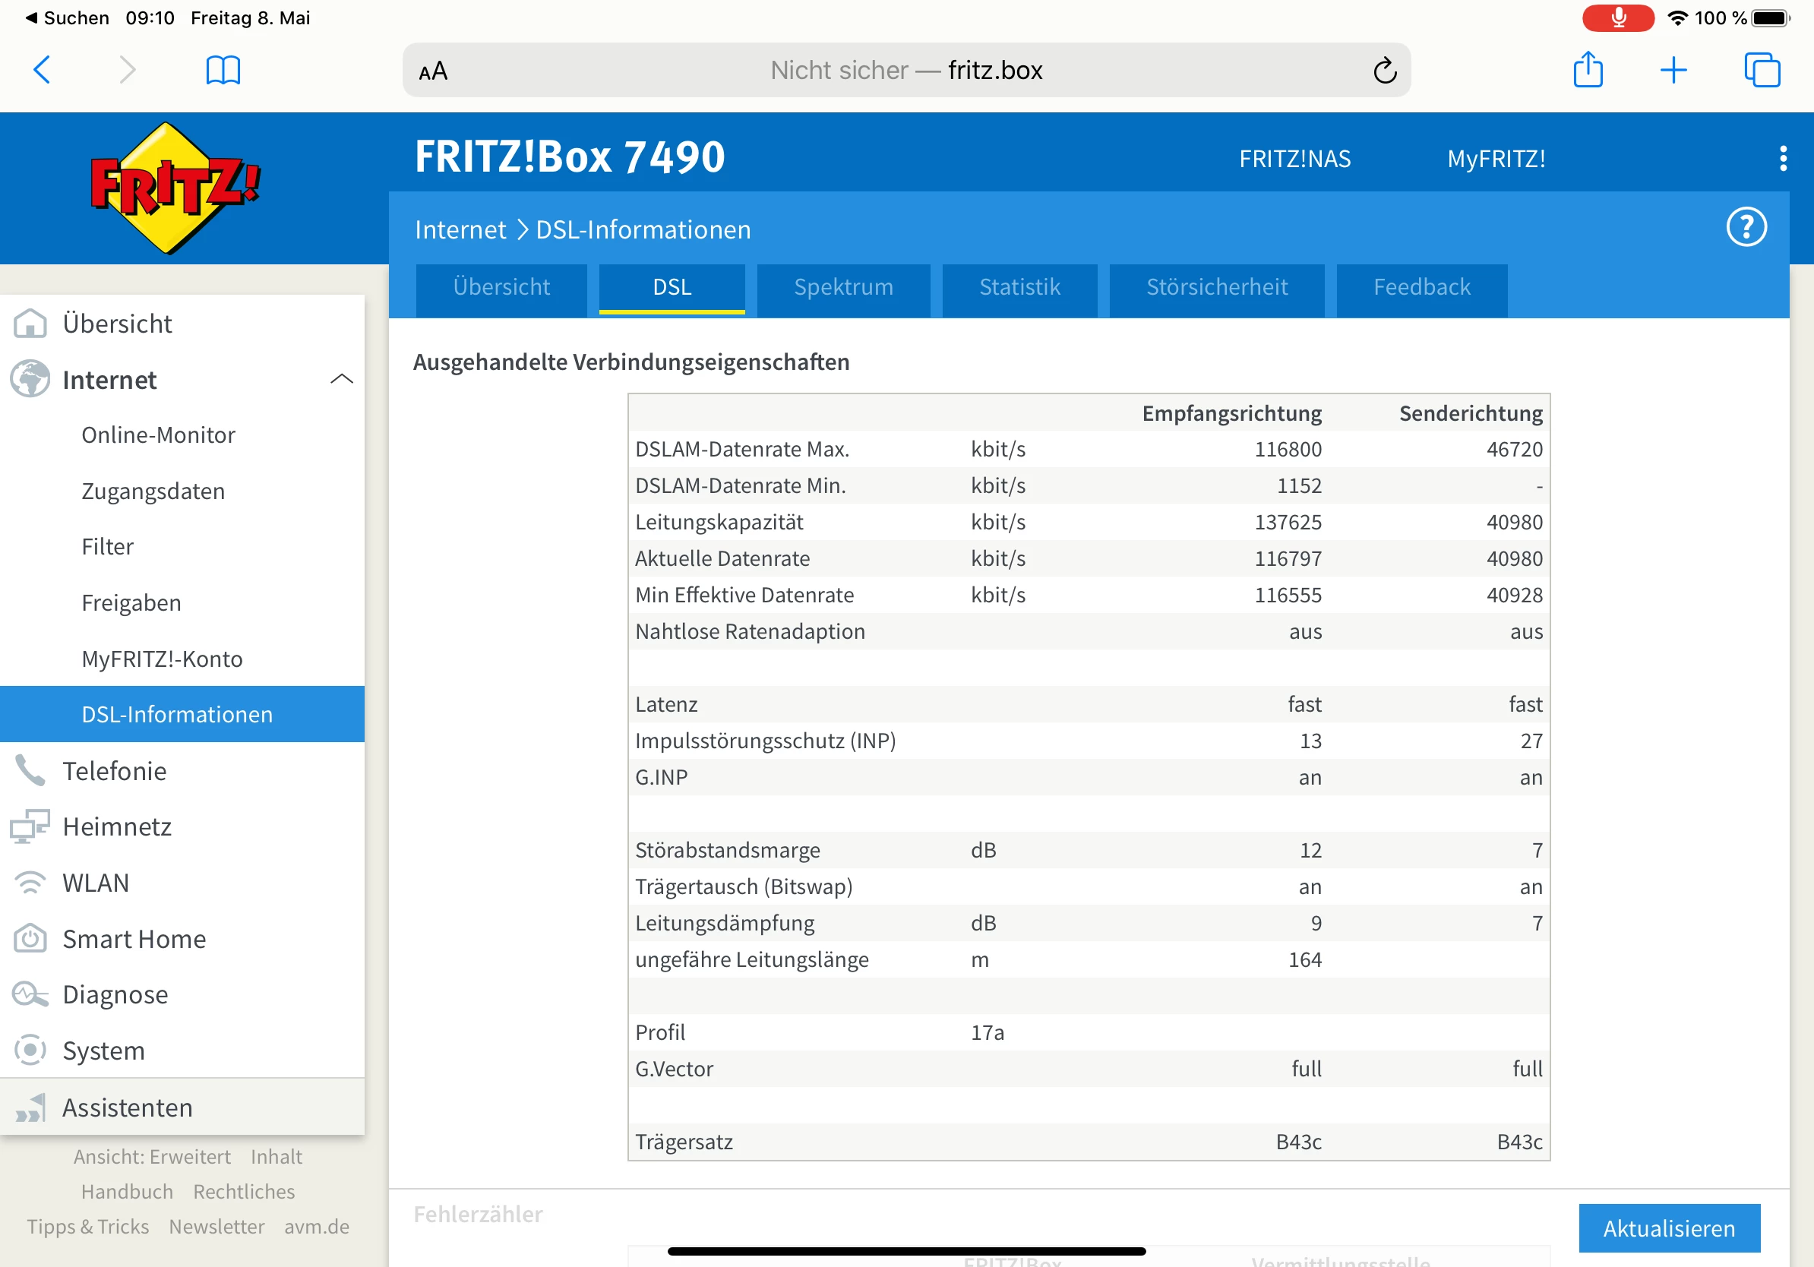The image size is (1814, 1267).
Task: Switch to the Störsicherheit tab
Action: point(1216,286)
